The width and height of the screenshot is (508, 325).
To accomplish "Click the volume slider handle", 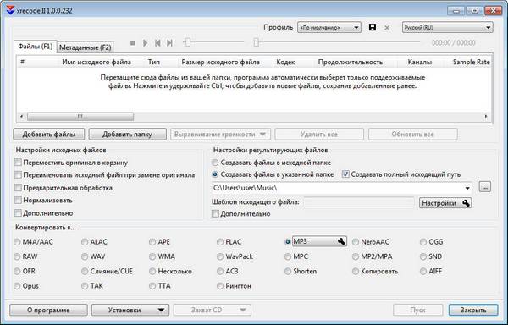I will [x=187, y=42].
